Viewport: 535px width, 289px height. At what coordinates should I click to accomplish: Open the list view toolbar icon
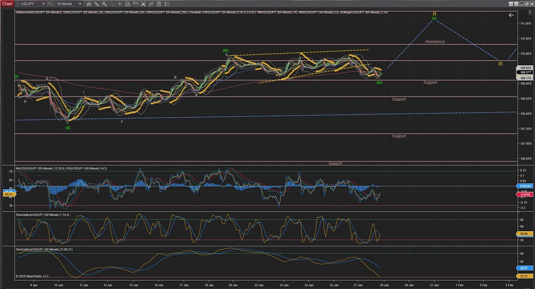166,4
